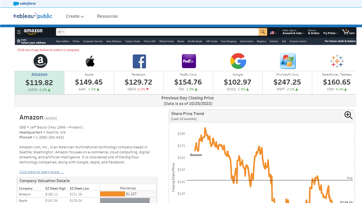
Task: Select the Apple $149.45 price card
Action: (x=89, y=82)
